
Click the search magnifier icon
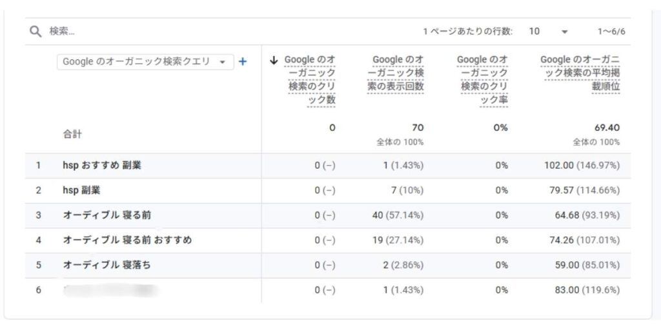tap(36, 31)
